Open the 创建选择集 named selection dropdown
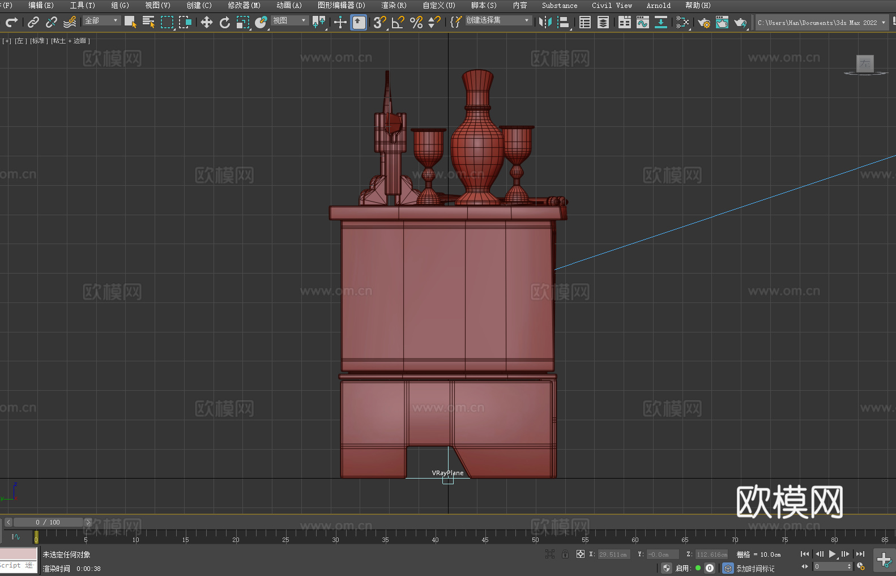896x576 pixels. (498, 20)
